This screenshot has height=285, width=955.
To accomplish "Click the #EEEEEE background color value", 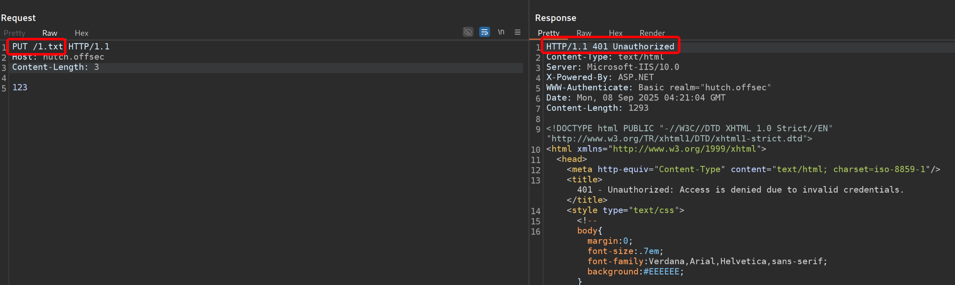I will point(661,272).
